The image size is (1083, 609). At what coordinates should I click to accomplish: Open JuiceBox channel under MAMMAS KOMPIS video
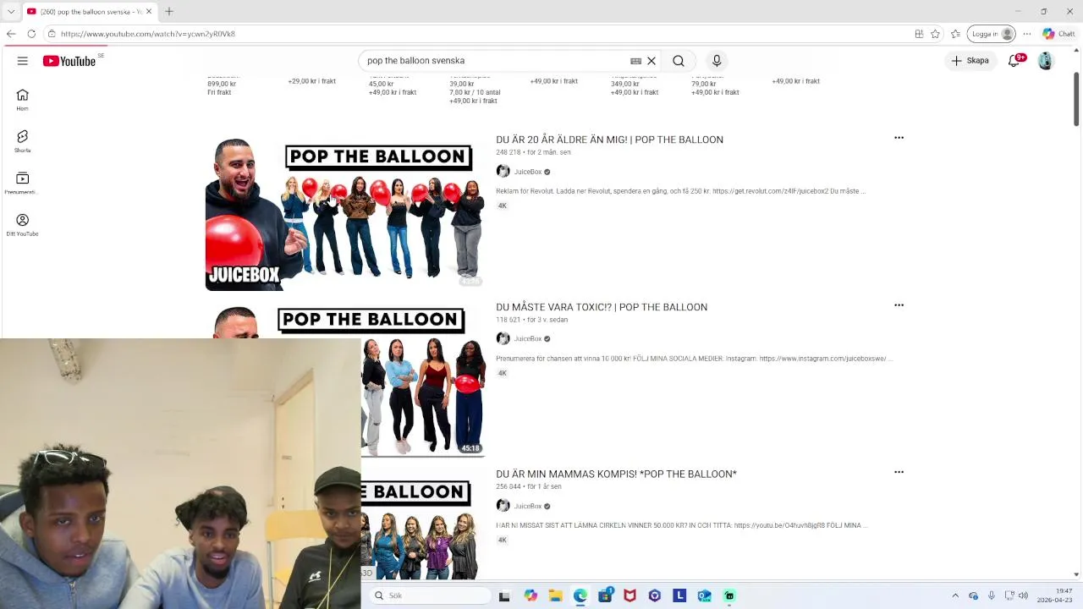click(528, 507)
